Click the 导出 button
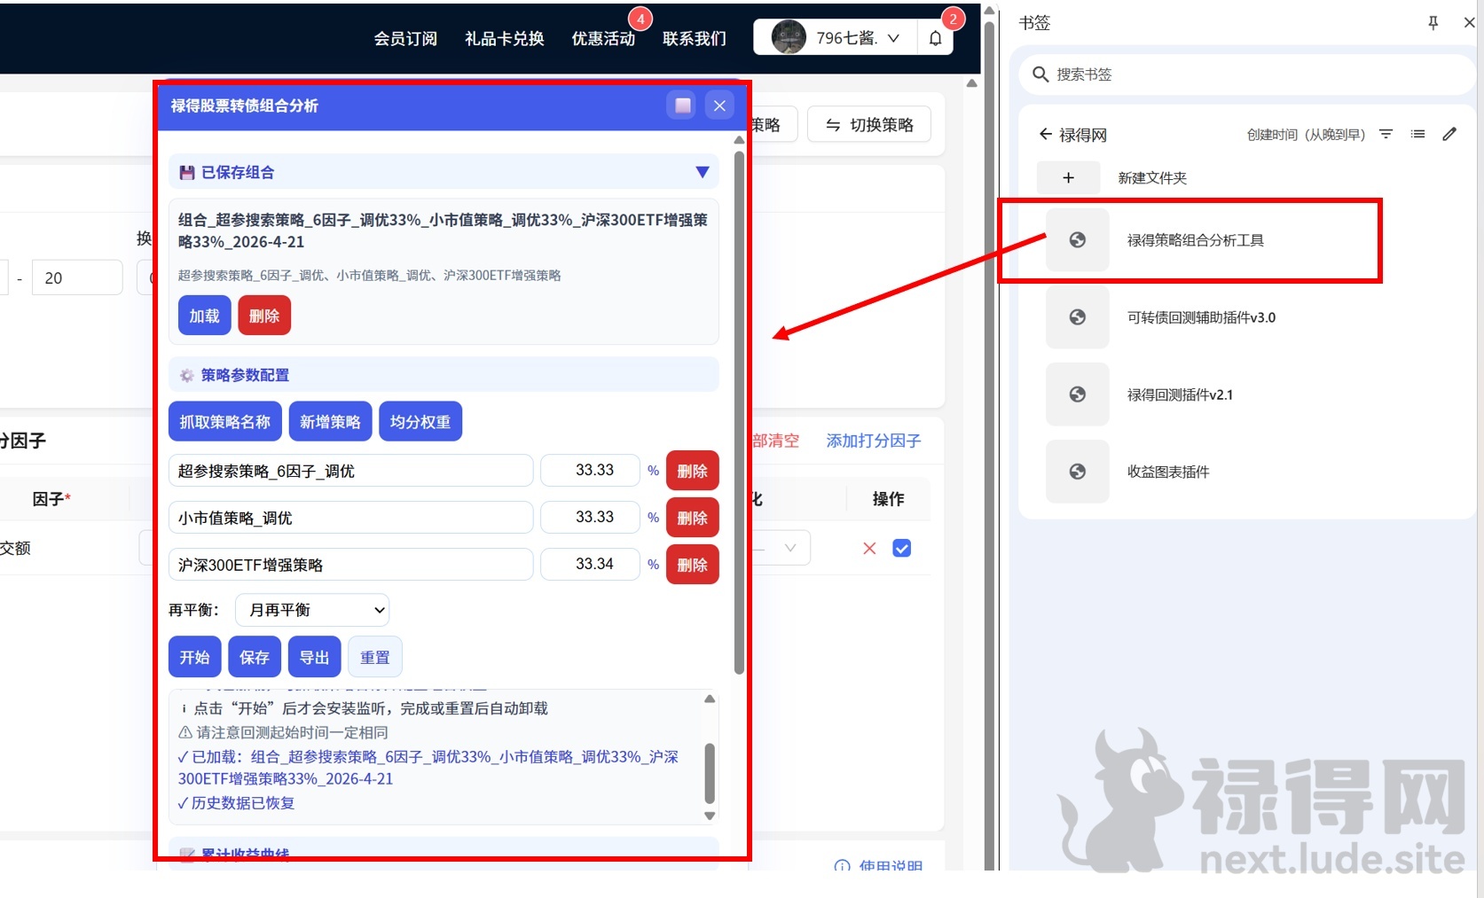Viewport: 1484px width, 898px height. [x=314, y=657]
